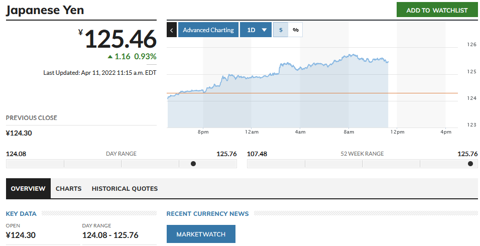480x246 pixels.
Task: Click the 52 Week Range label
Action: [362, 154]
